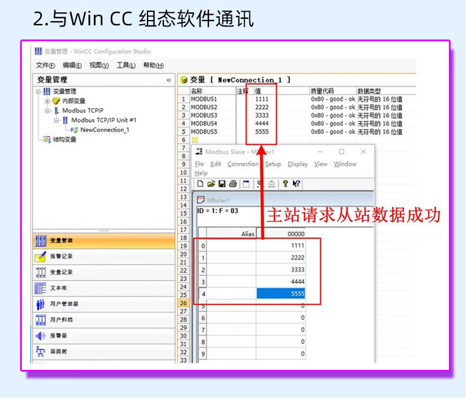Collapse the Modbus TCPIP tree node

click(x=48, y=110)
